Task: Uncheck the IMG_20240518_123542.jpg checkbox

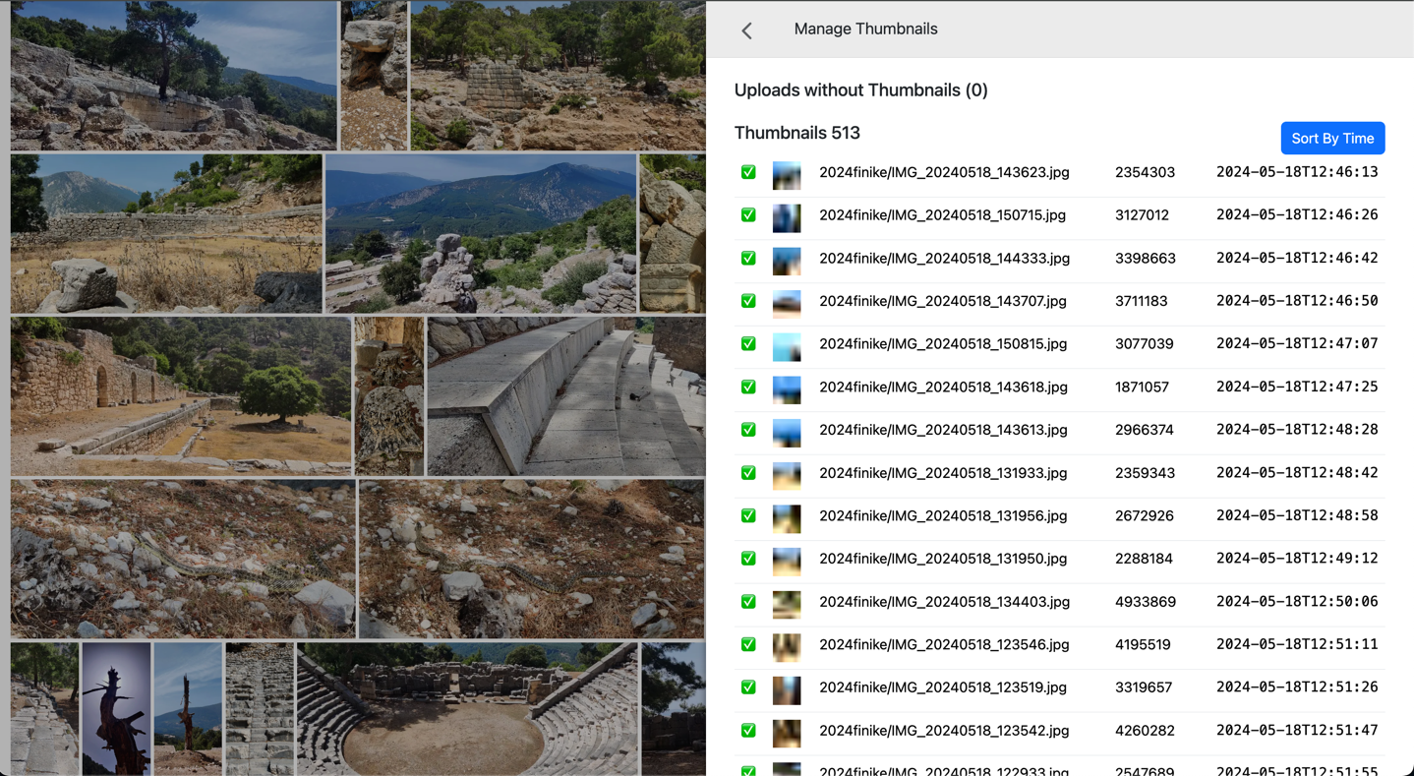Action: (748, 731)
